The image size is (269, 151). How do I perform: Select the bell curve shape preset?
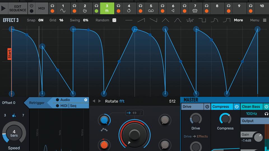(178, 20)
